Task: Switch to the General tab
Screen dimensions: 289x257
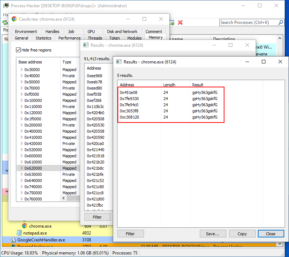Action: pos(21,38)
